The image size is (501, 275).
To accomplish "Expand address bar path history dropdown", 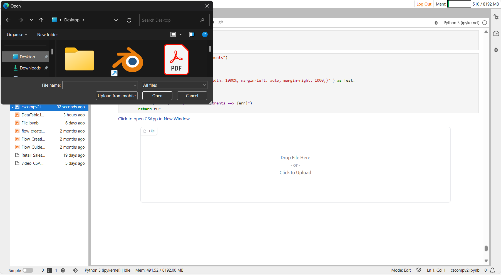I will pos(116,20).
